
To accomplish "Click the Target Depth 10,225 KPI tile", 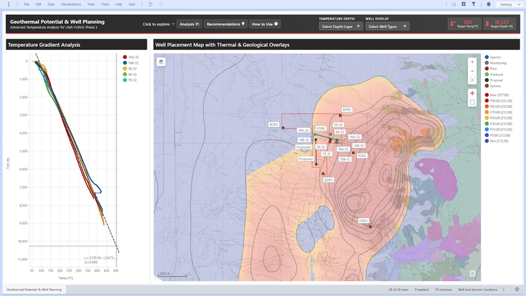I will (x=499, y=24).
